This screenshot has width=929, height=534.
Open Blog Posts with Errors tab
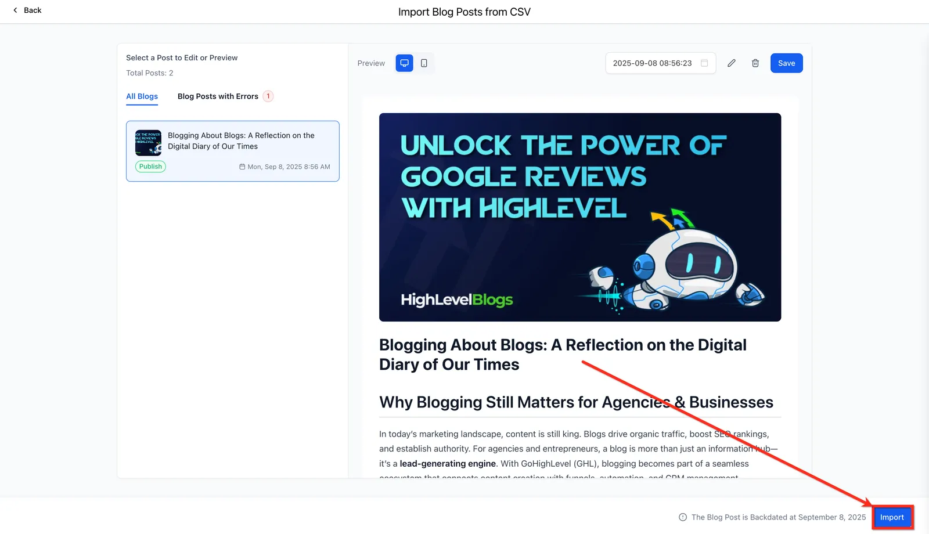pos(218,96)
